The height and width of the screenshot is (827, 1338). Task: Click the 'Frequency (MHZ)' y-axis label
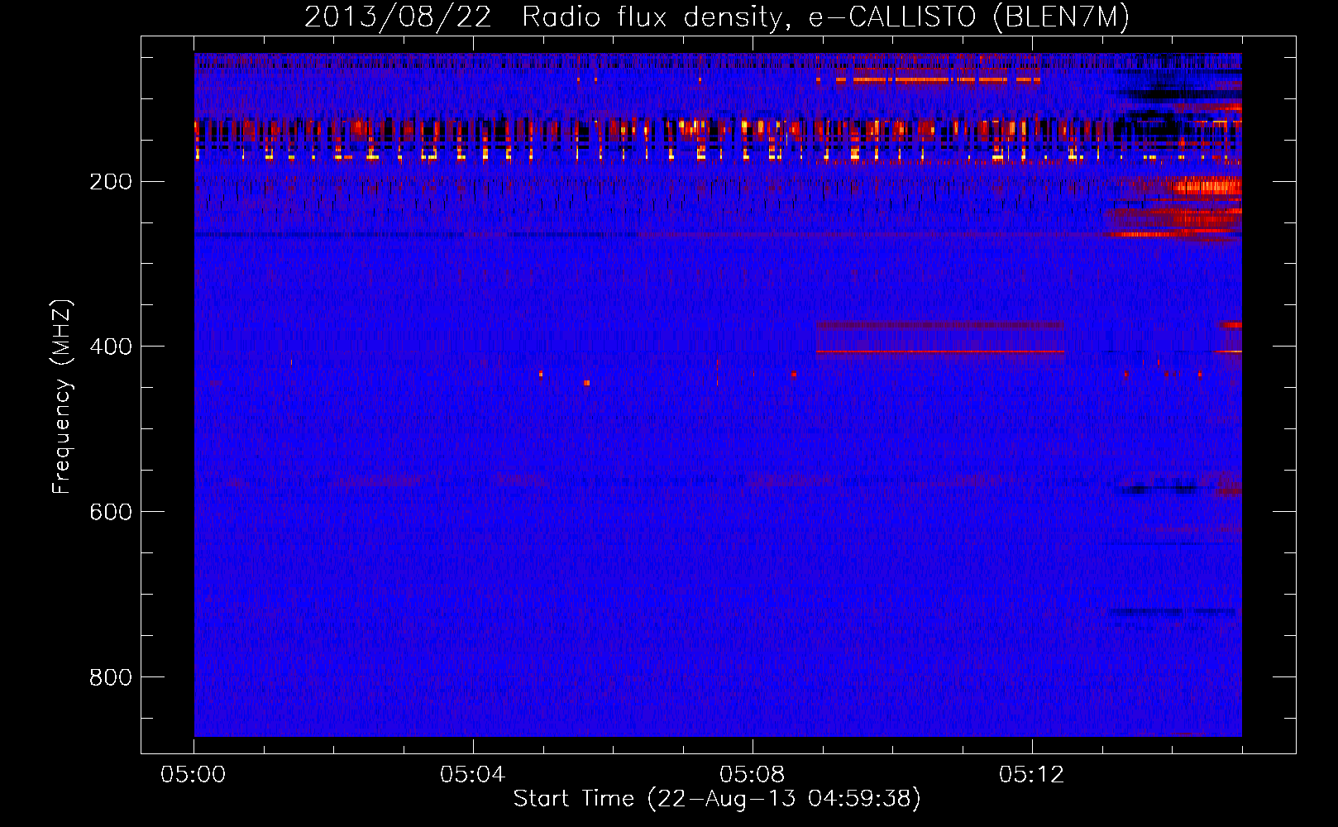(x=62, y=396)
